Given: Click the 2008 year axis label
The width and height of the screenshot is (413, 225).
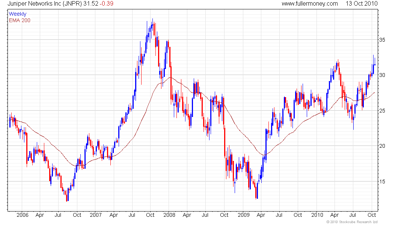Looking at the screenshot, I should point(169,215).
